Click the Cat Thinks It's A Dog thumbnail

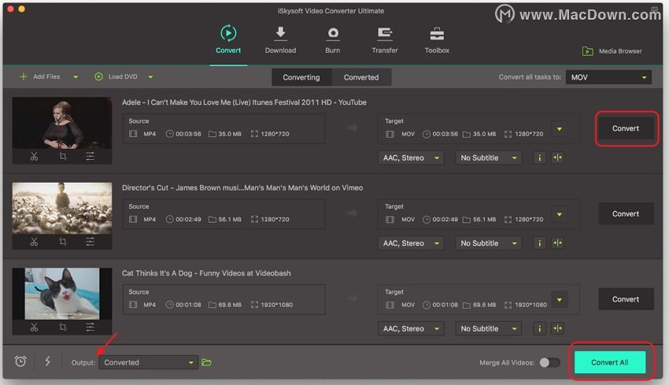62,294
